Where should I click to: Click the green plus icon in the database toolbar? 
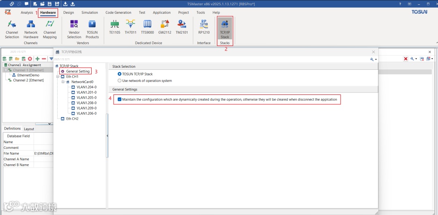click(x=37, y=59)
